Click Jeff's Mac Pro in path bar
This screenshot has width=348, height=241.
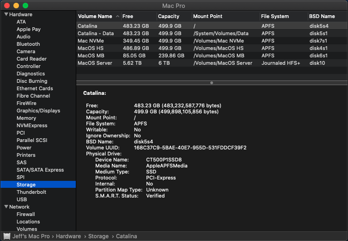pos(31,236)
